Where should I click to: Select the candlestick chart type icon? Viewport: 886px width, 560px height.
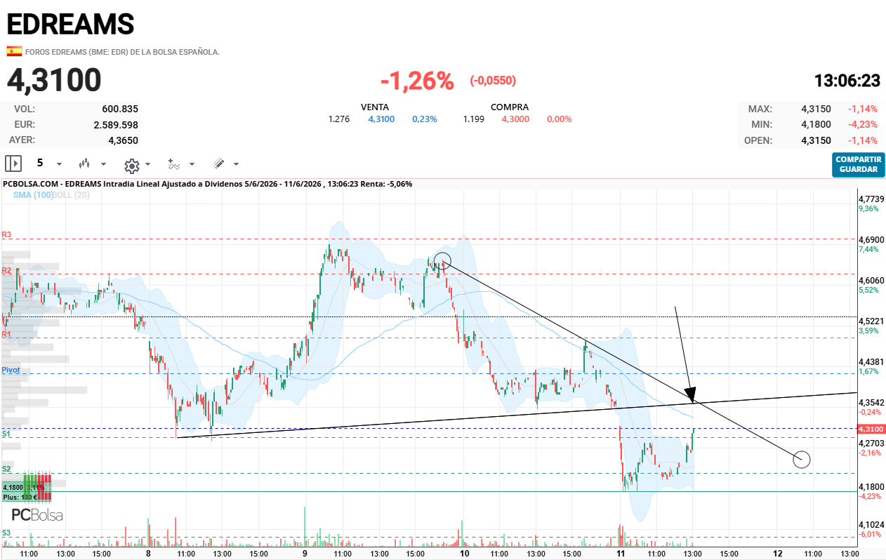coord(85,164)
